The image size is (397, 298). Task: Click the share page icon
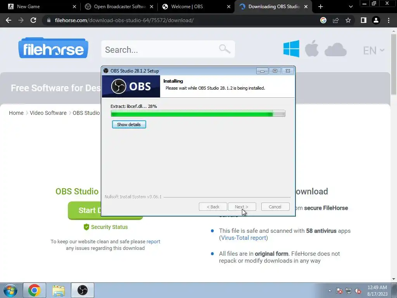click(x=336, y=20)
